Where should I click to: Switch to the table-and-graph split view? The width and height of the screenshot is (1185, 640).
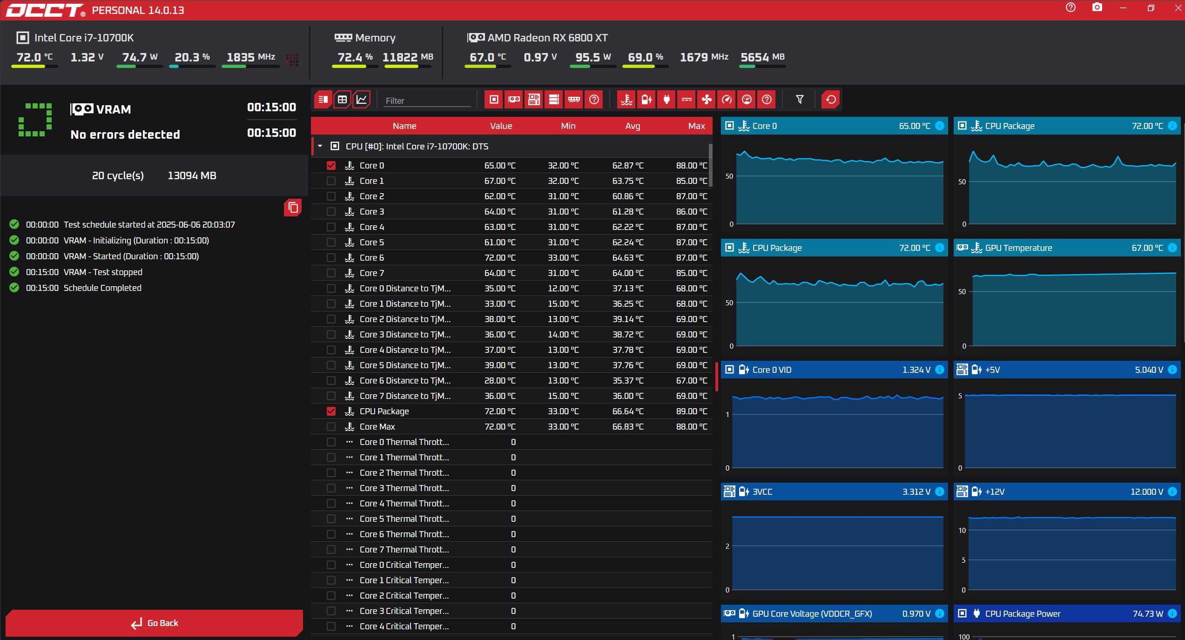point(323,100)
